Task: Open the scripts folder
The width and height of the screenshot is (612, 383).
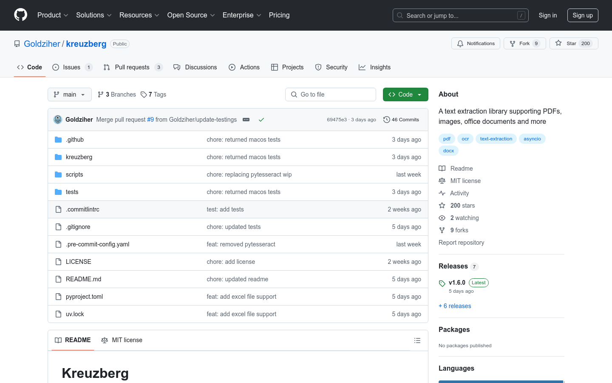Action: pyautogui.click(x=74, y=174)
